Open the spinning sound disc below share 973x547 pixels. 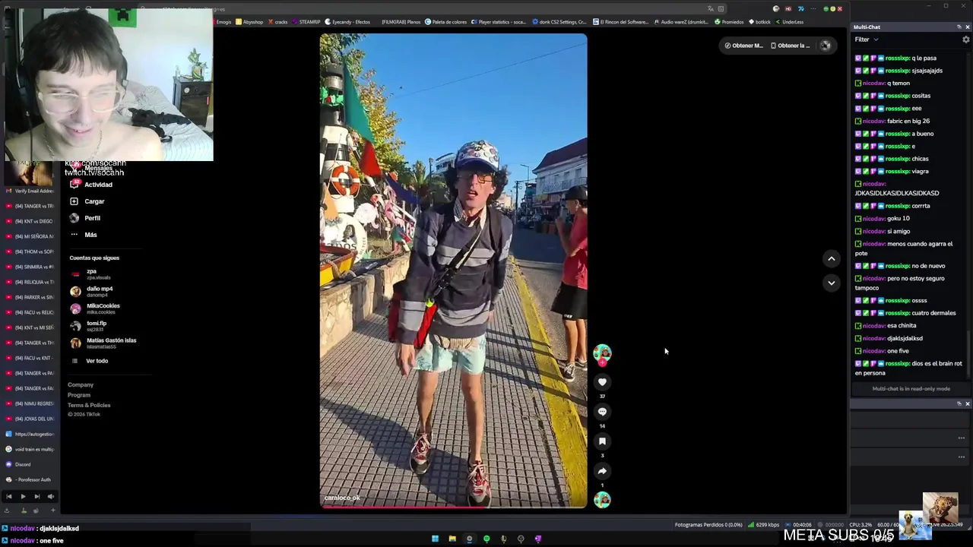point(602,500)
